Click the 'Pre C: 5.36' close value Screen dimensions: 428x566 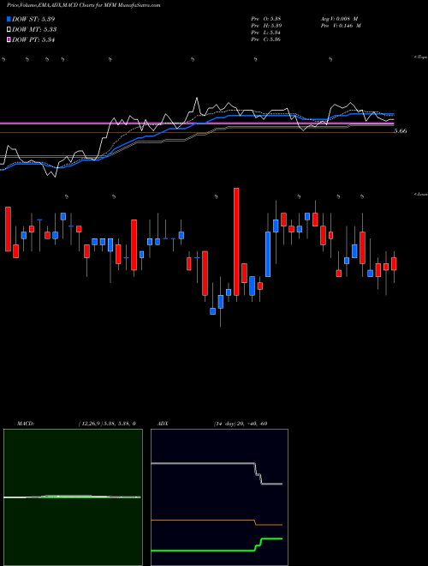pyautogui.click(x=266, y=39)
